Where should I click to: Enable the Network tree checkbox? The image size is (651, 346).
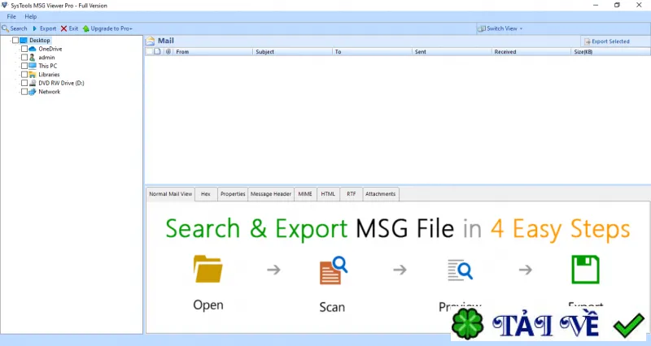click(x=24, y=92)
